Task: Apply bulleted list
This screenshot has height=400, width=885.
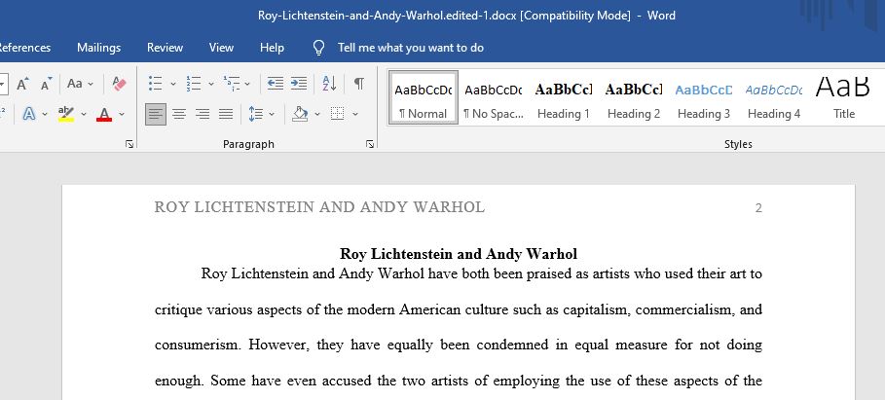Action: [x=155, y=84]
